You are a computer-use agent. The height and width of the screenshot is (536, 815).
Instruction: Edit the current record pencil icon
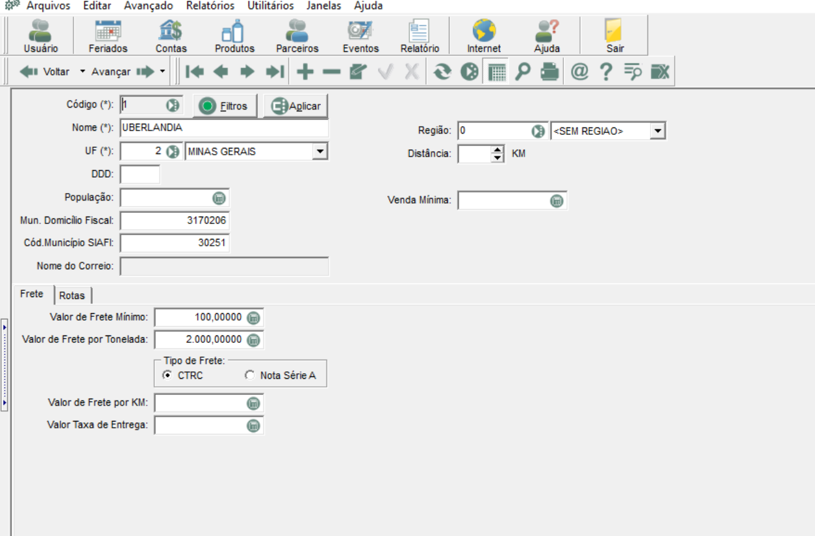[358, 72]
